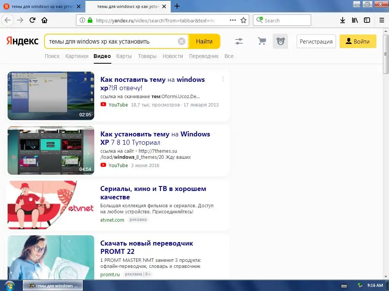
Task: Click the 9:16 AM taskbar clock
Action: (375, 285)
